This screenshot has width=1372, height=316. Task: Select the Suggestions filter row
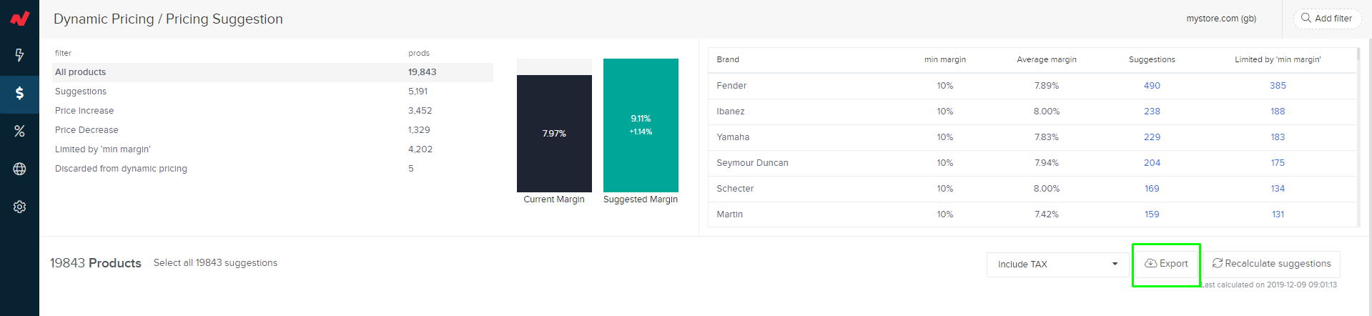[x=272, y=92]
